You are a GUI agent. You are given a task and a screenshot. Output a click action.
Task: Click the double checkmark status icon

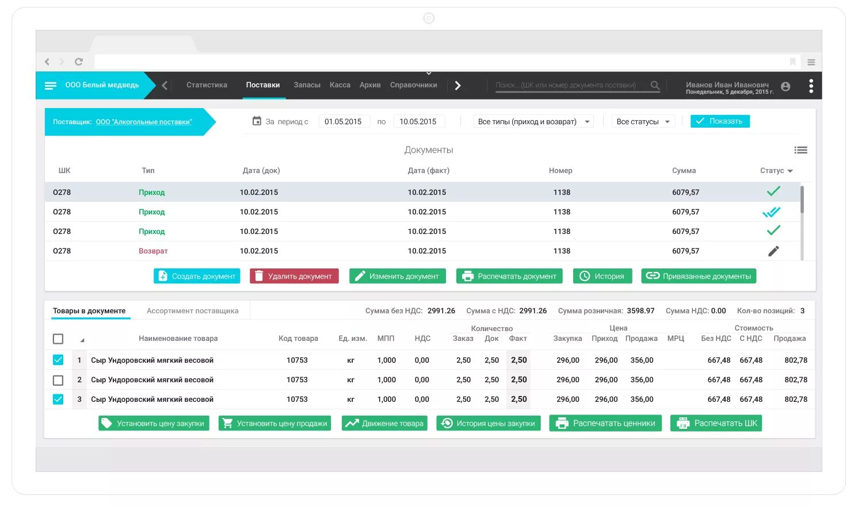click(x=771, y=212)
